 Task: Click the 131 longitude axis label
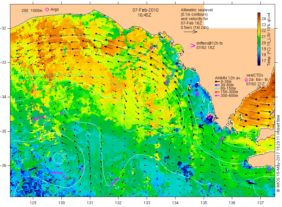(x=90, y=203)
